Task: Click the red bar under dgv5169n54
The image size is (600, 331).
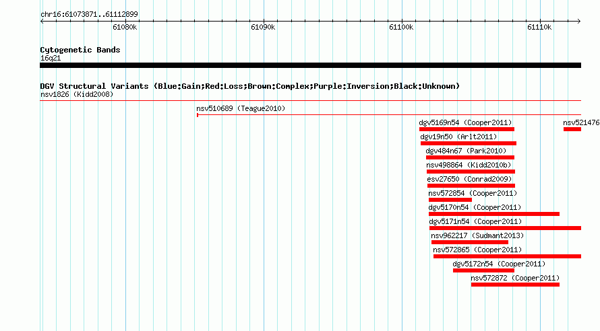Action: pos(467,129)
